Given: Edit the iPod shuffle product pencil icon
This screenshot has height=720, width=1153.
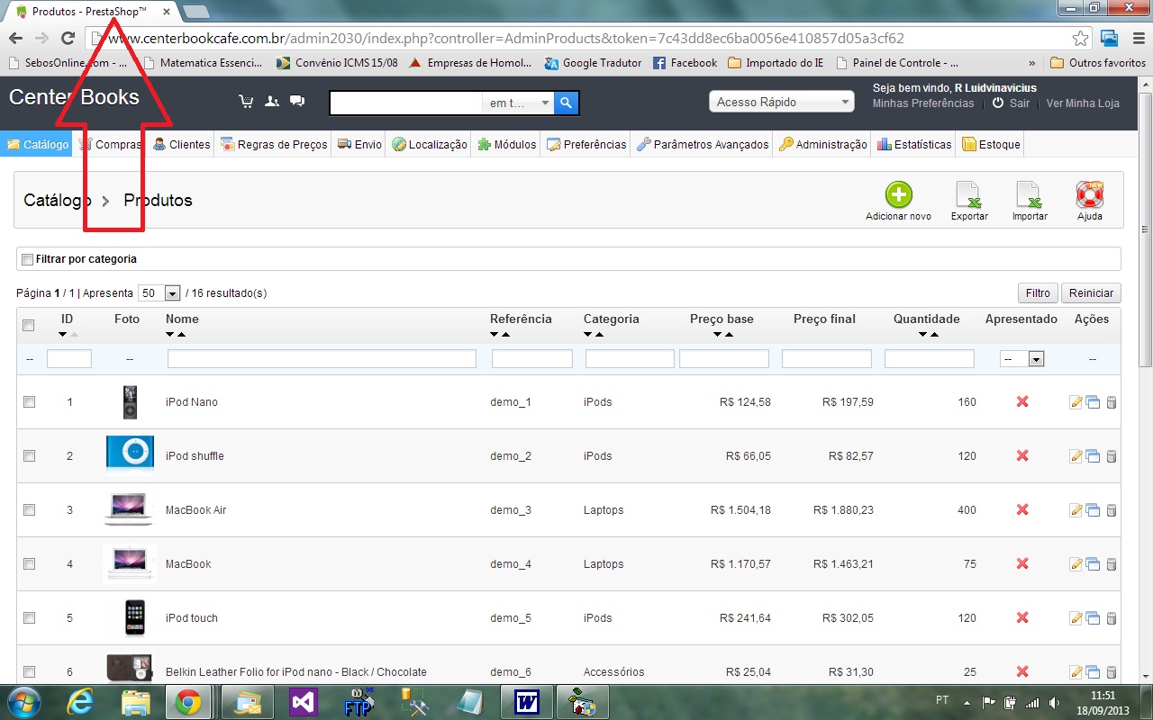Looking at the screenshot, I should [1076, 456].
